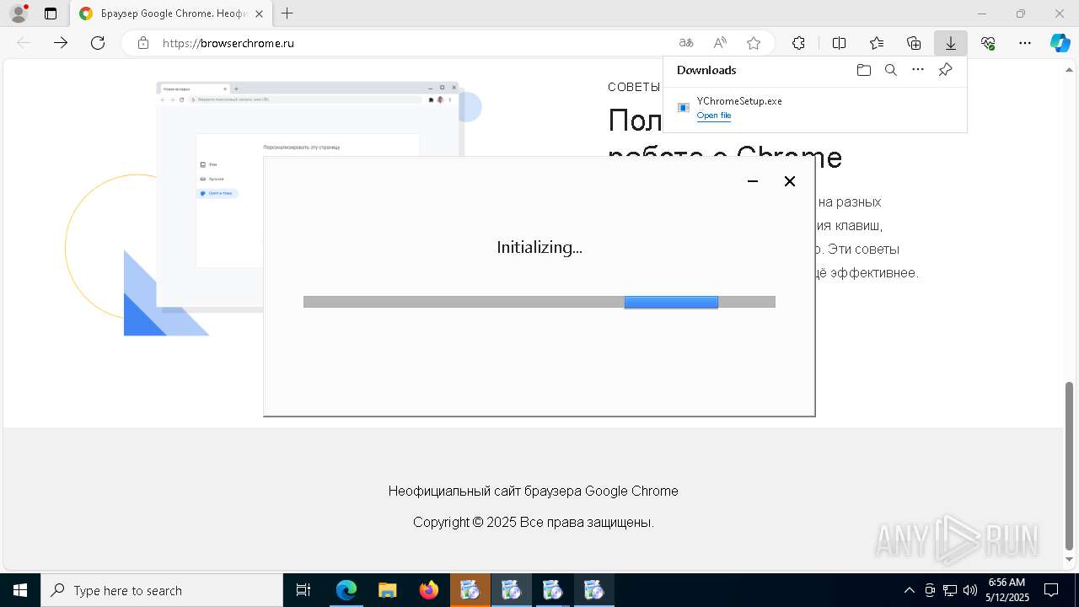Open Task View on the taskbar
The image size is (1079, 607).
tap(303, 590)
